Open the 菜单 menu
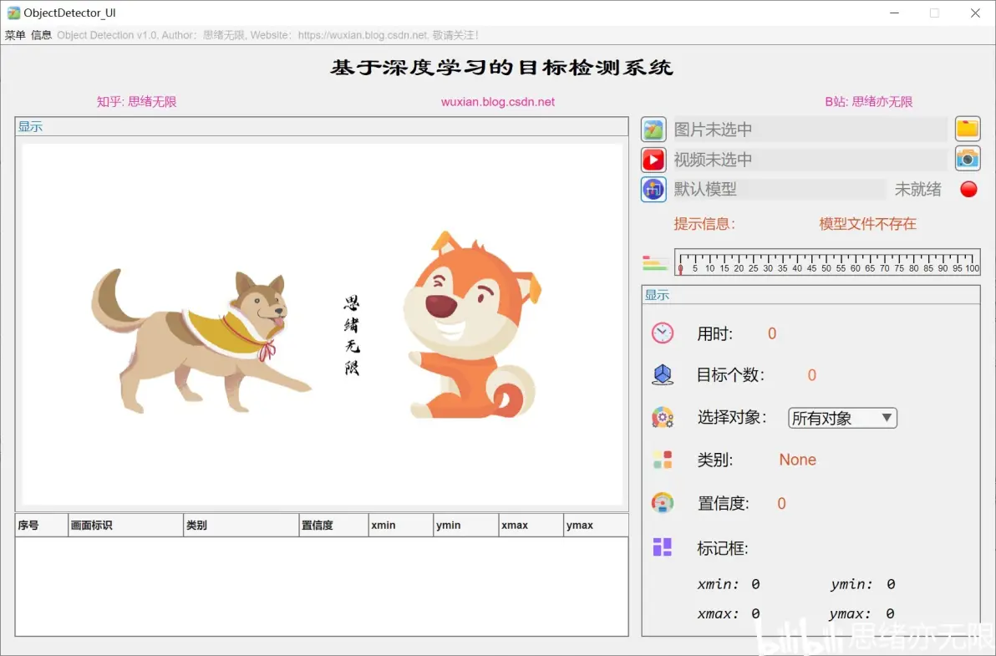Screen dimensions: 996x656 point(14,35)
